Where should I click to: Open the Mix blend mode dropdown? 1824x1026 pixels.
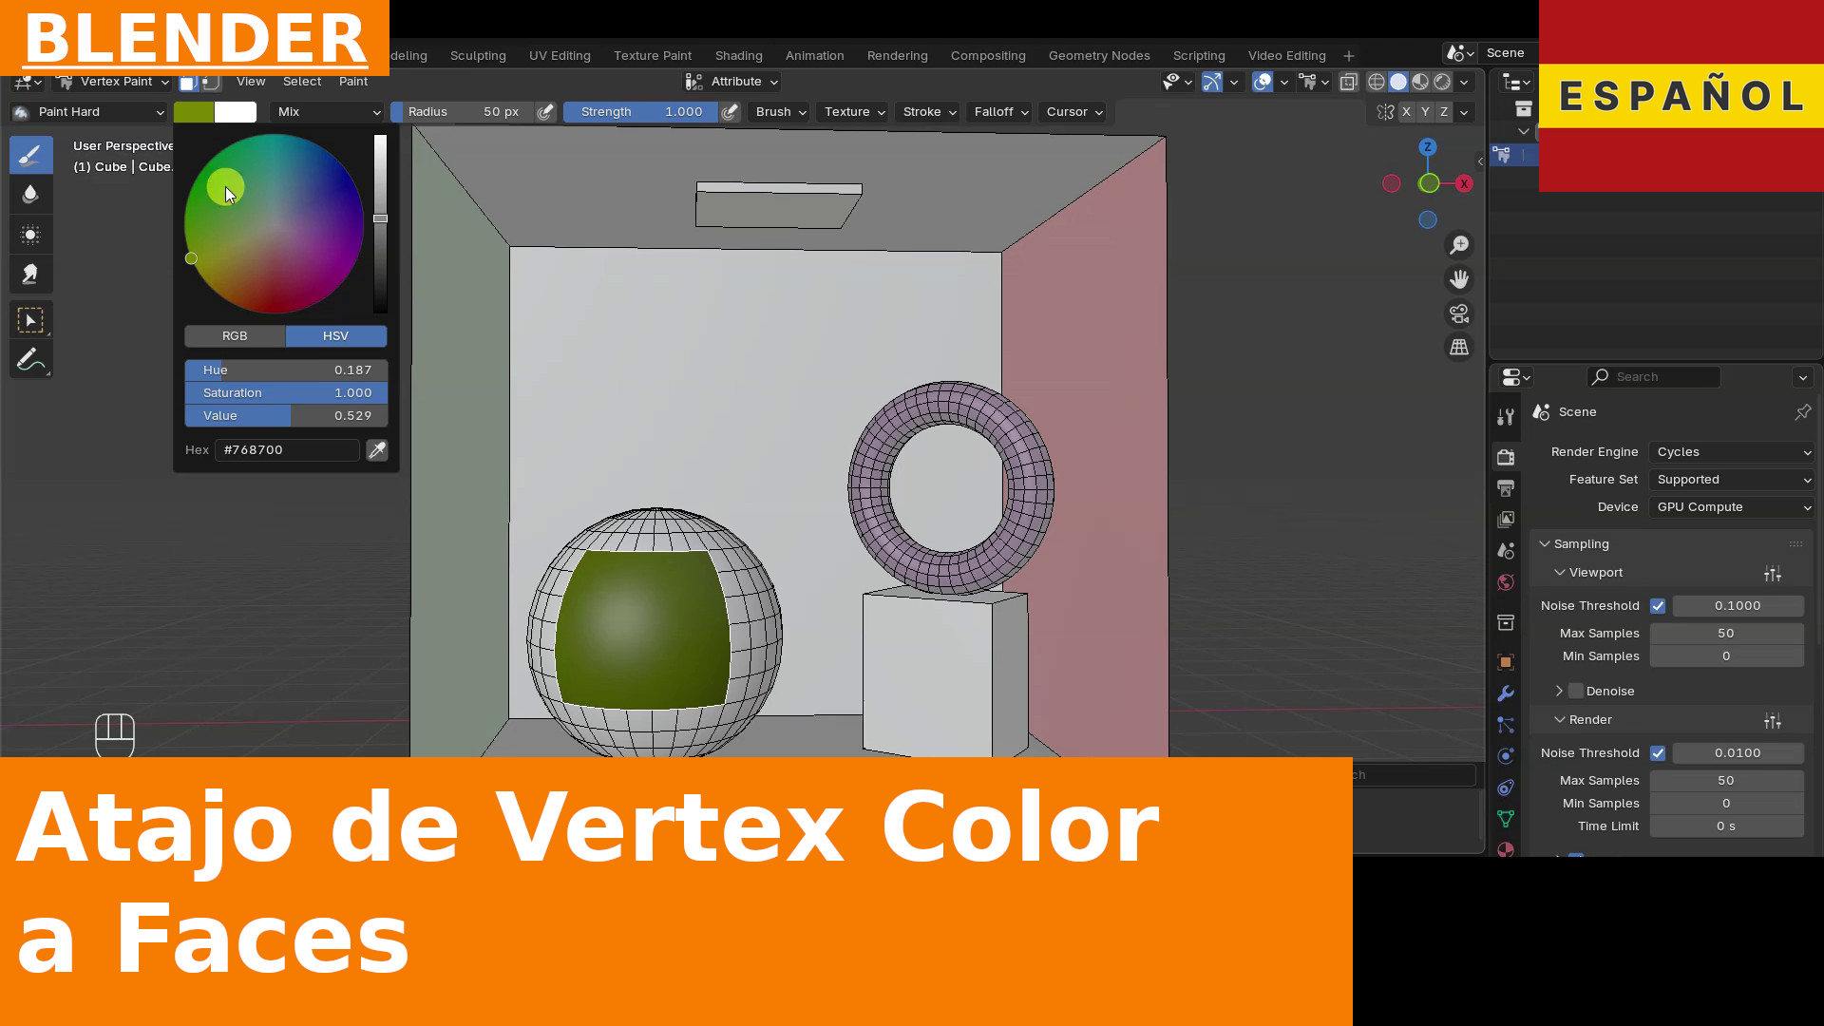tap(328, 112)
